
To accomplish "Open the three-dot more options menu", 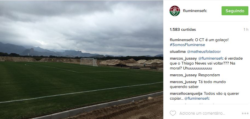I will [x=245, y=114].
